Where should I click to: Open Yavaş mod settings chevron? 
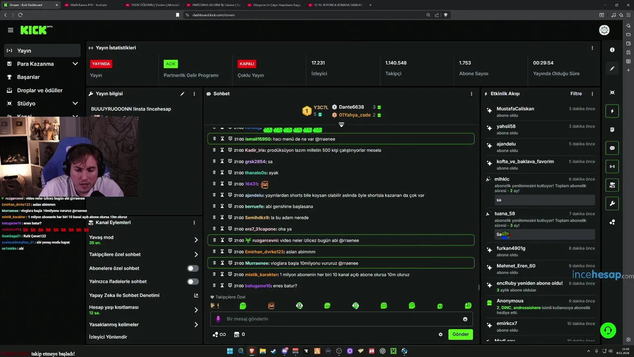pyautogui.click(x=196, y=240)
